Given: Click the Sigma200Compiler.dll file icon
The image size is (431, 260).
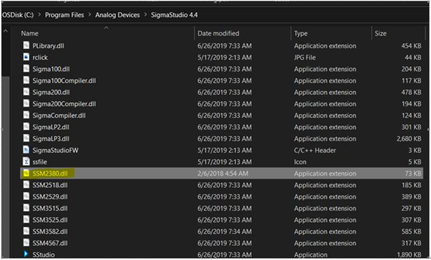Looking at the screenshot, I should pyautogui.click(x=26, y=104).
